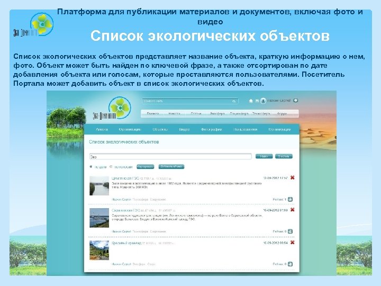Click the Добавить объект button
381x286 pixels.
(x=171, y=167)
